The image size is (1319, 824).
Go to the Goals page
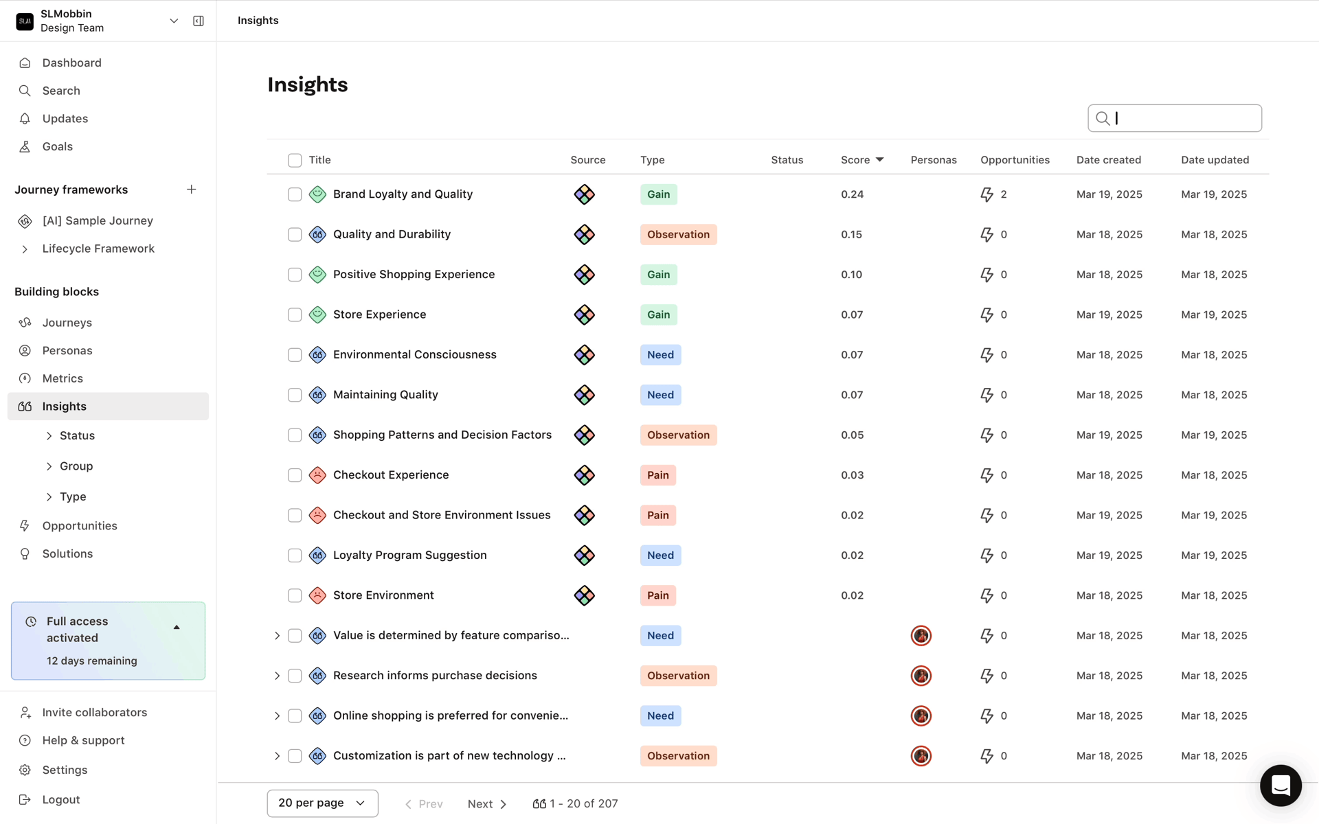[x=57, y=146]
